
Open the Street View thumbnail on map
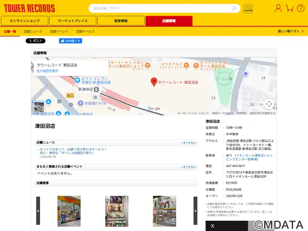click(x=39, y=107)
